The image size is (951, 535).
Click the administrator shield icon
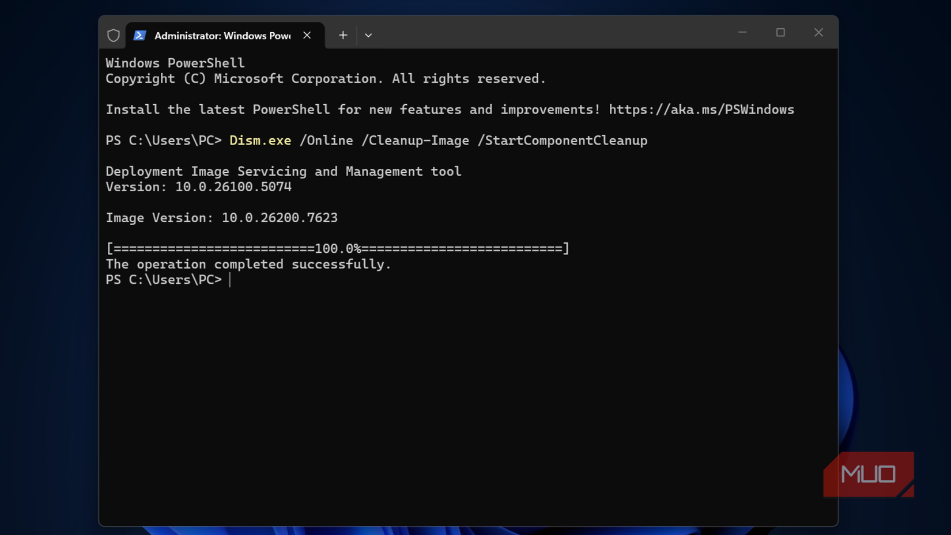pyautogui.click(x=114, y=36)
